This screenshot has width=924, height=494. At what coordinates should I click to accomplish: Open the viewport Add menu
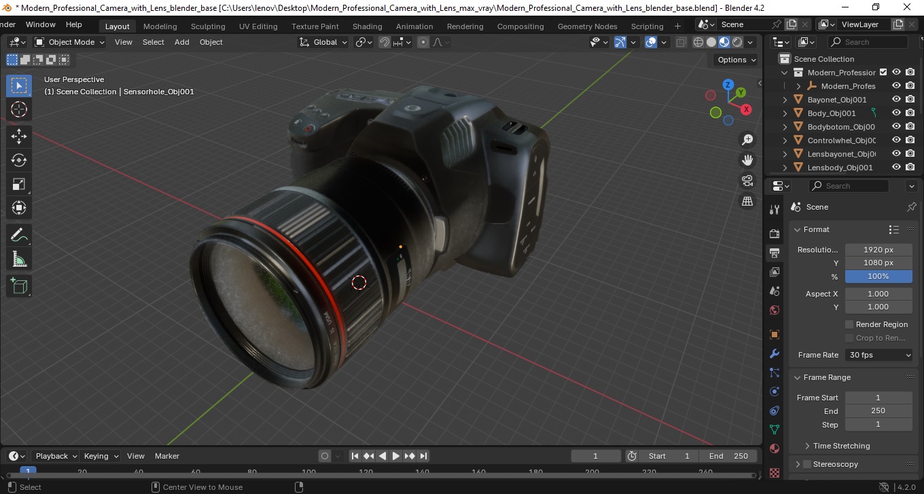(x=182, y=42)
